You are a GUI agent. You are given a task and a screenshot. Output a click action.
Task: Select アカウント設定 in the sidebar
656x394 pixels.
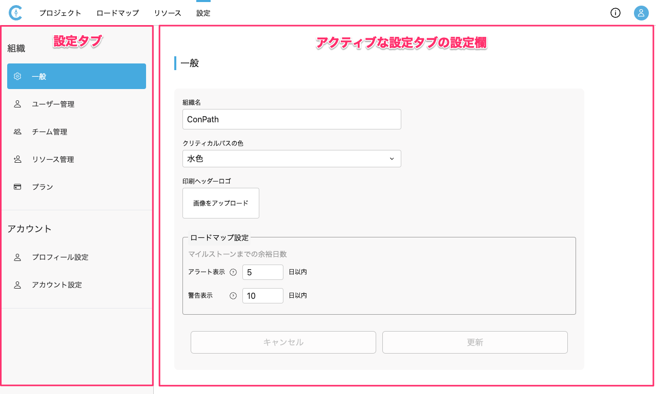coord(57,285)
